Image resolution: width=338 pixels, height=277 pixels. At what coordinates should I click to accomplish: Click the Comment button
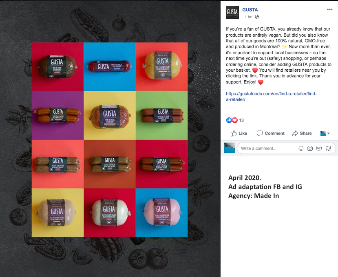coord(271,133)
